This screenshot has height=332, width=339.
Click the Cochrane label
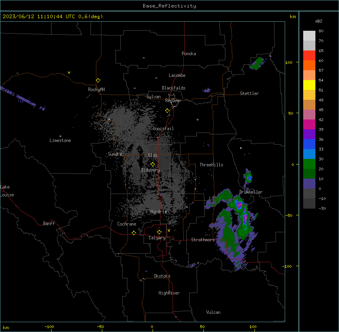pyautogui.click(x=127, y=224)
